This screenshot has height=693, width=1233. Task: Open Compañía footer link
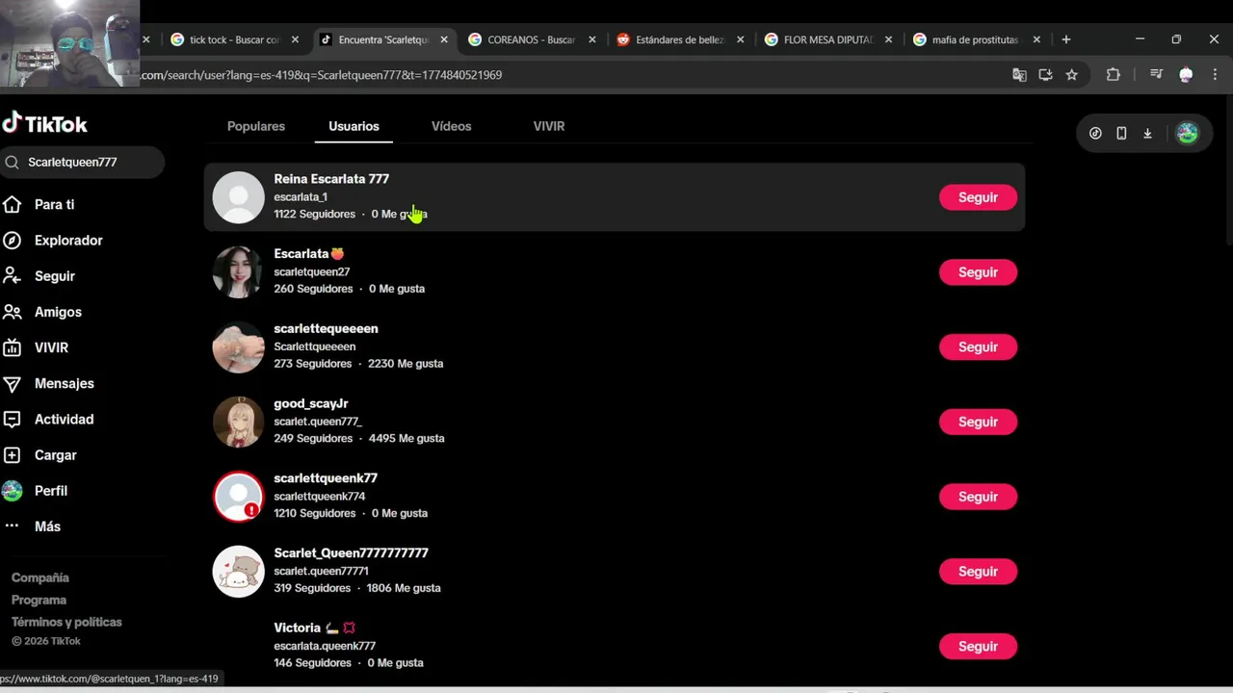coord(40,577)
